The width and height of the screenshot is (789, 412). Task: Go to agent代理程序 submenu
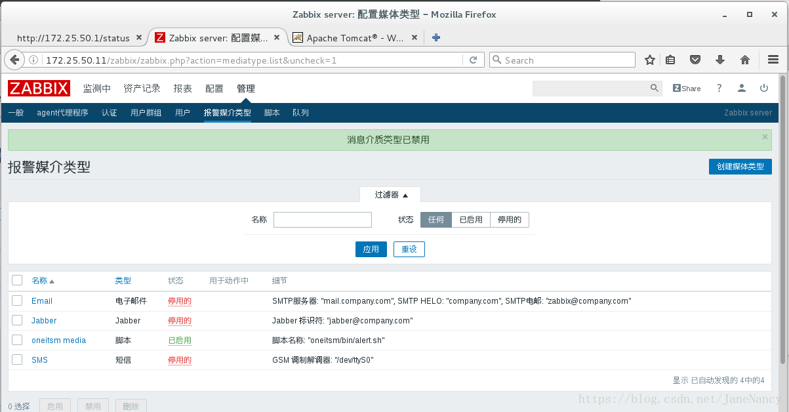[62, 113]
